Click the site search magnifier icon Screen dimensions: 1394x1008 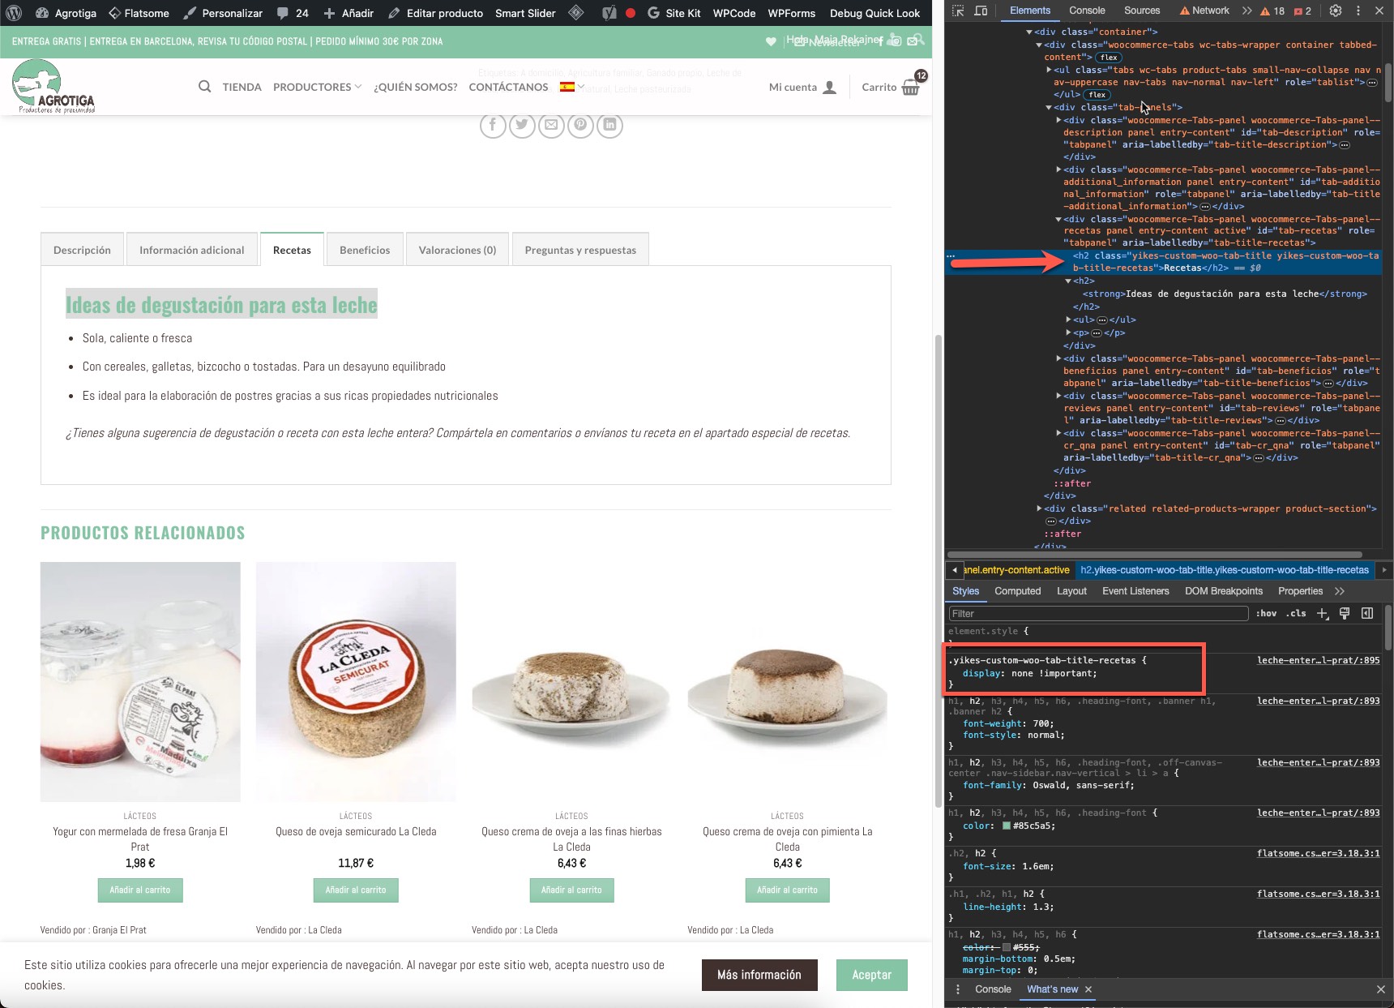(205, 87)
